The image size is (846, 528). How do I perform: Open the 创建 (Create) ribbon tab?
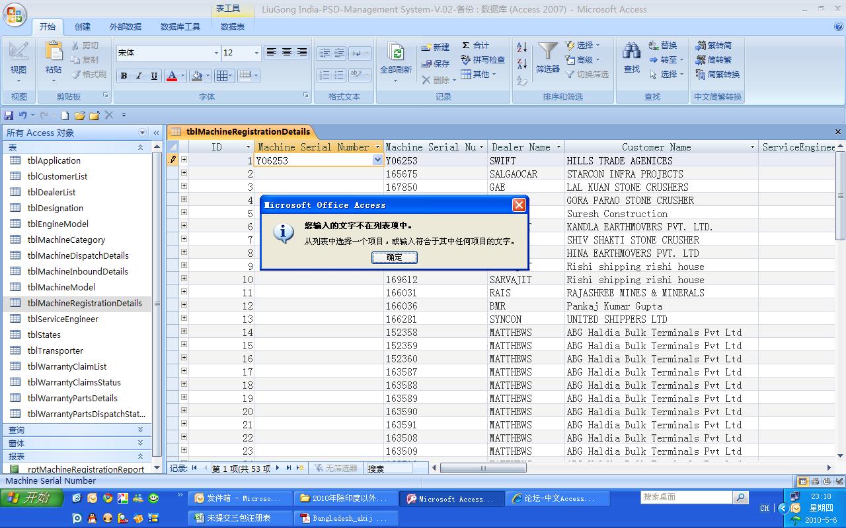pos(83,26)
